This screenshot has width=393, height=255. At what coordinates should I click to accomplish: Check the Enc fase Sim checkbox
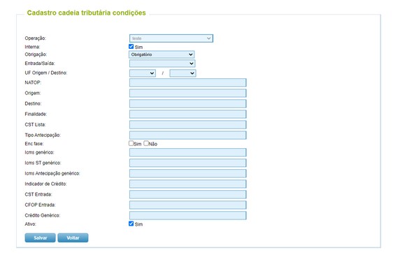pos(131,143)
